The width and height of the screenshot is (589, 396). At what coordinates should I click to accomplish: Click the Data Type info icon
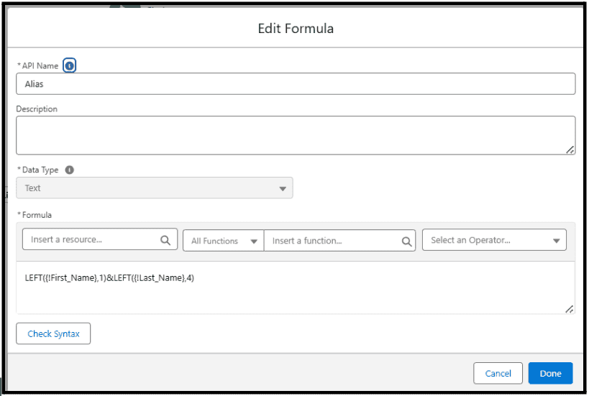tap(70, 170)
